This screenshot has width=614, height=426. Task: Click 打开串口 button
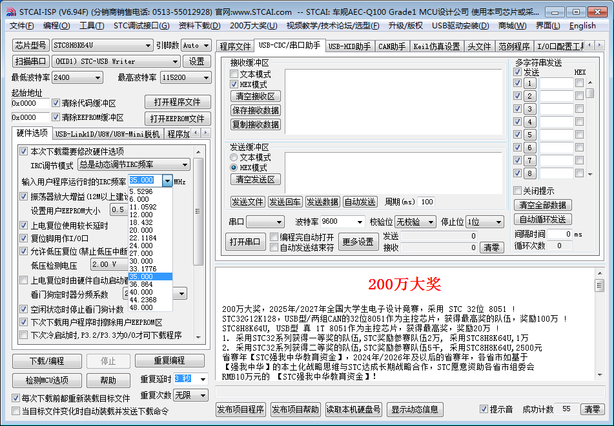coord(245,242)
